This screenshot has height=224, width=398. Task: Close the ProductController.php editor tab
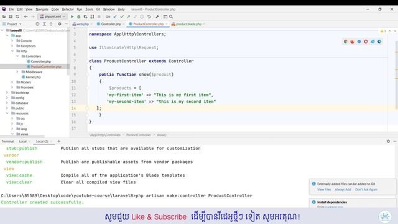pyautogui.click(x=167, y=24)
